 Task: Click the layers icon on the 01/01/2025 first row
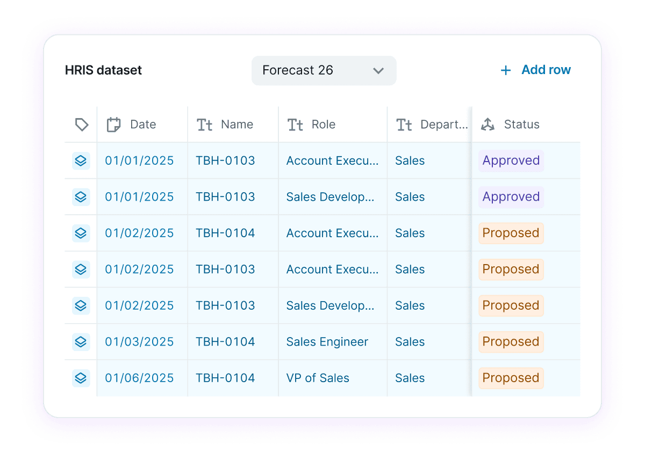[x=81, y=160]
